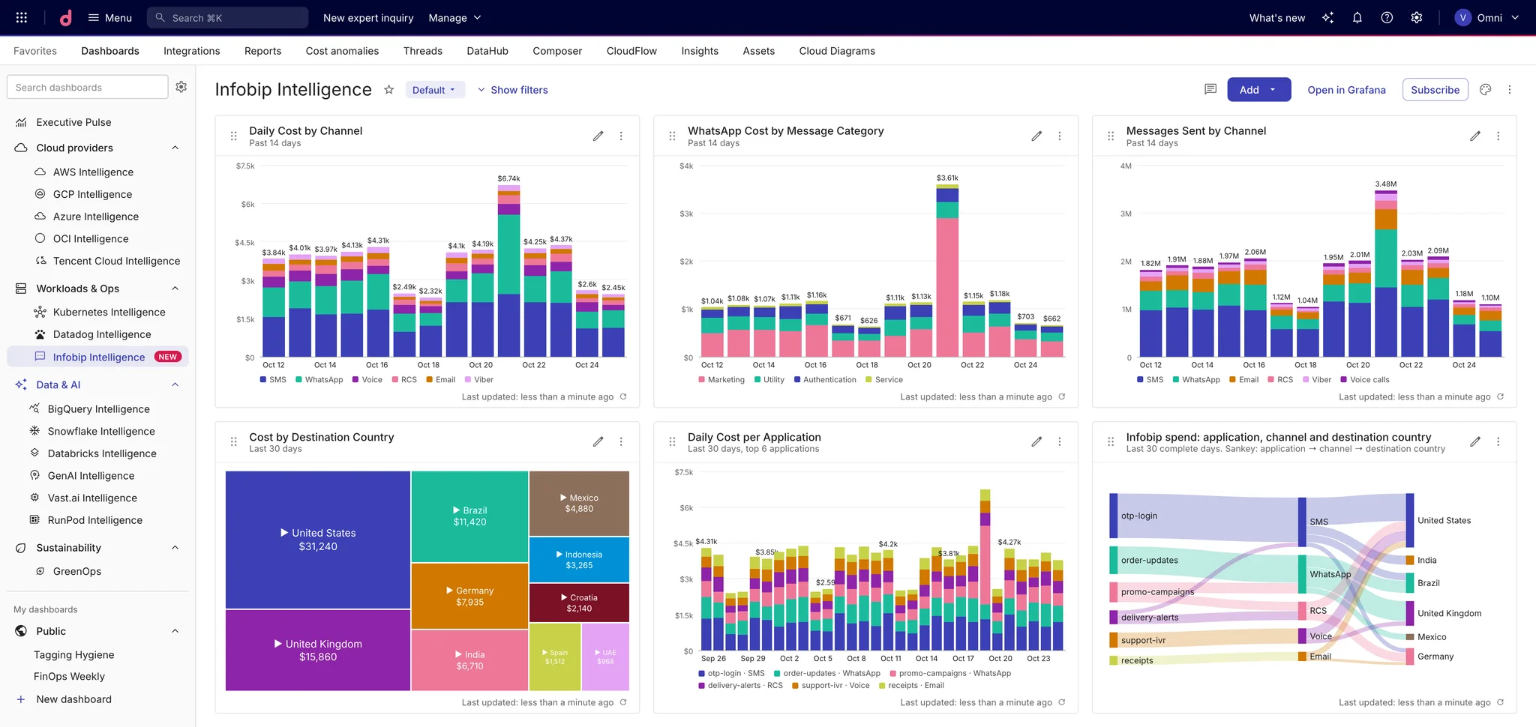This screenshot has width=1536, height=727.
Task: Focus the Search dashboards input
Action: [87, 87]
